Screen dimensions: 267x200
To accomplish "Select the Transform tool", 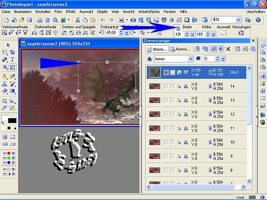I will point(12,67).
